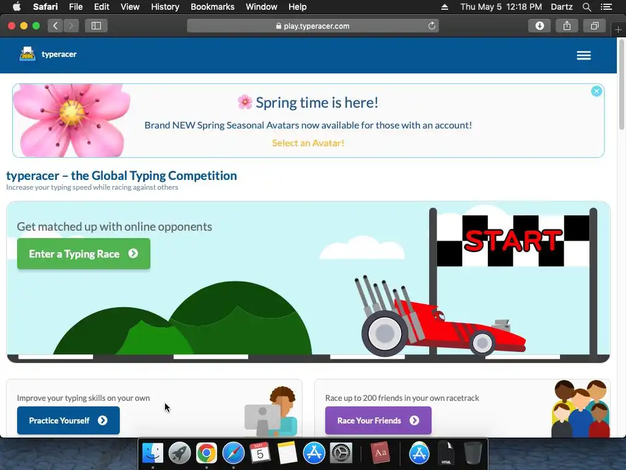The width and height of the screenshot is (626, 470).
Task: Open the Window menu
Action: tap(261, 7)
